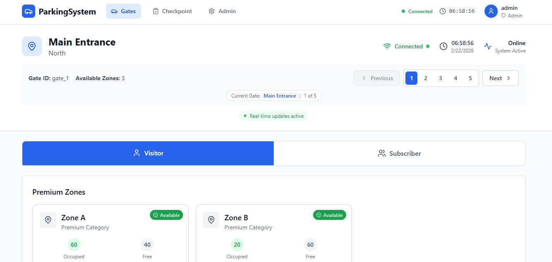Open the Gates navigation tab
Screen dimensions: 552x262
pos(123,11)
